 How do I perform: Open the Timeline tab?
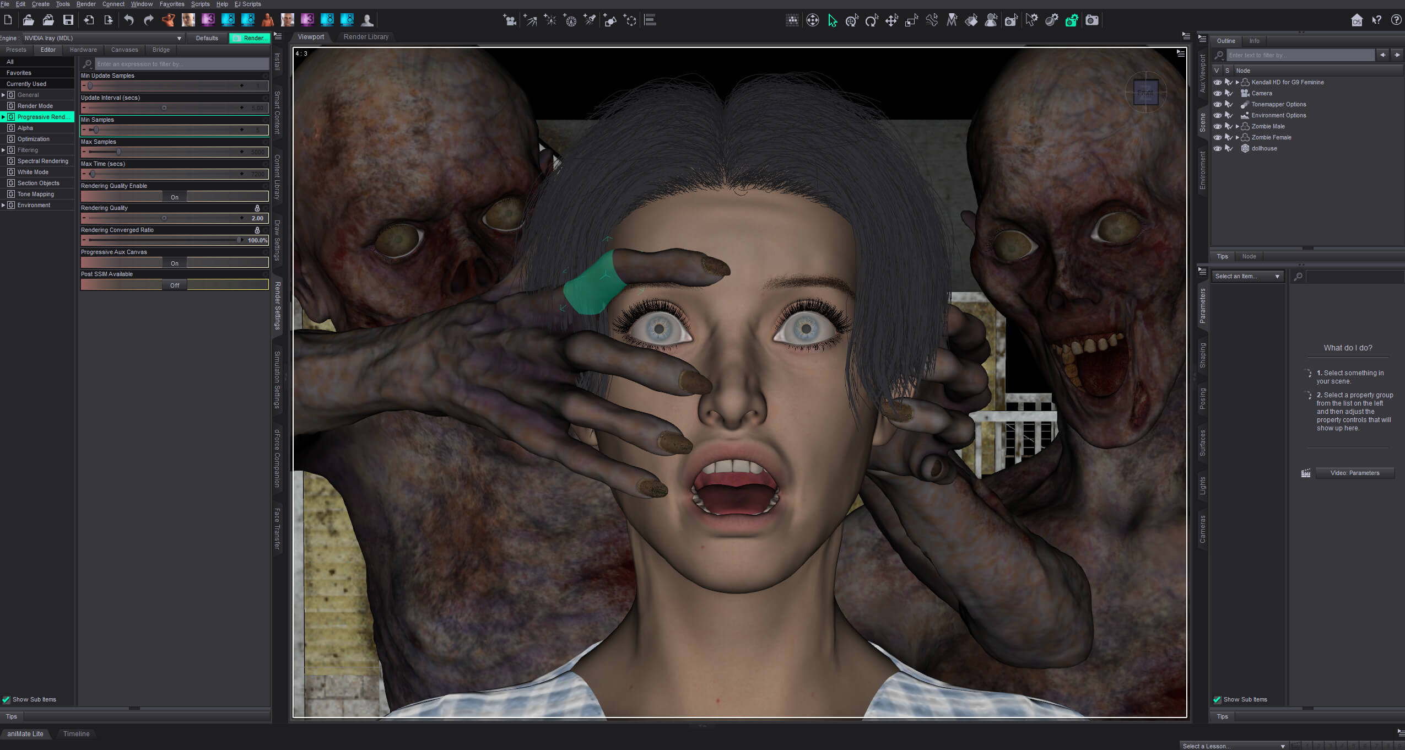76,733
